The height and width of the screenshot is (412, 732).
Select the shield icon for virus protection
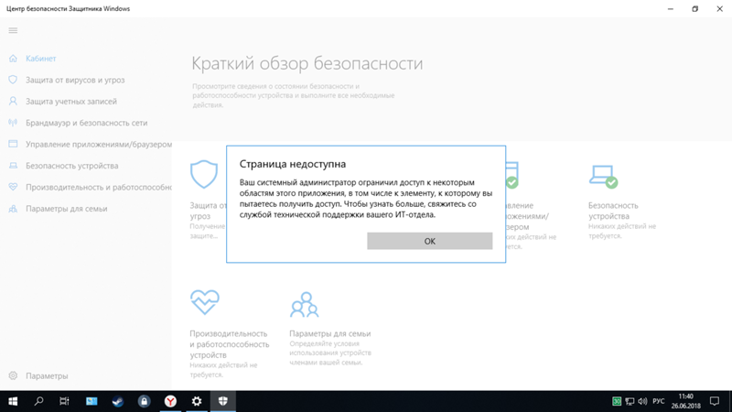13,80
